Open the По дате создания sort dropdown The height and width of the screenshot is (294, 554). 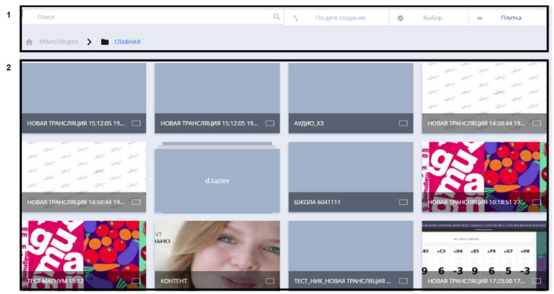pyautogui.click(x=340, y=18)
